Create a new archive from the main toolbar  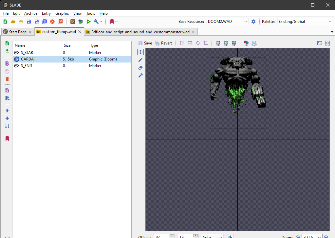tap(5, 22)
